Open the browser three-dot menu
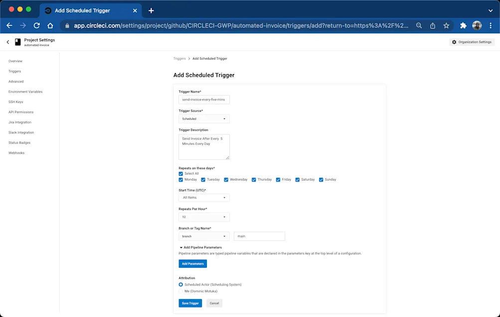The image size is (500, 317). click(491, 25)
